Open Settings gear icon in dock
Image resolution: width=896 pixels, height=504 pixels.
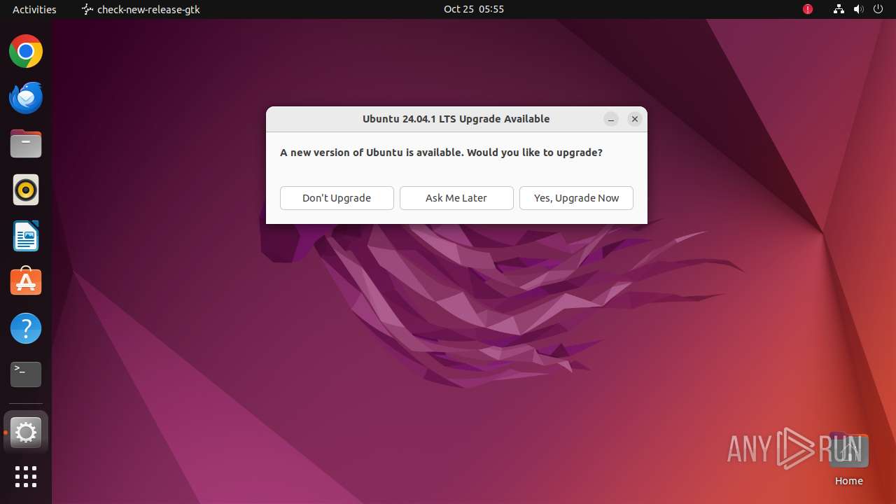26,433
